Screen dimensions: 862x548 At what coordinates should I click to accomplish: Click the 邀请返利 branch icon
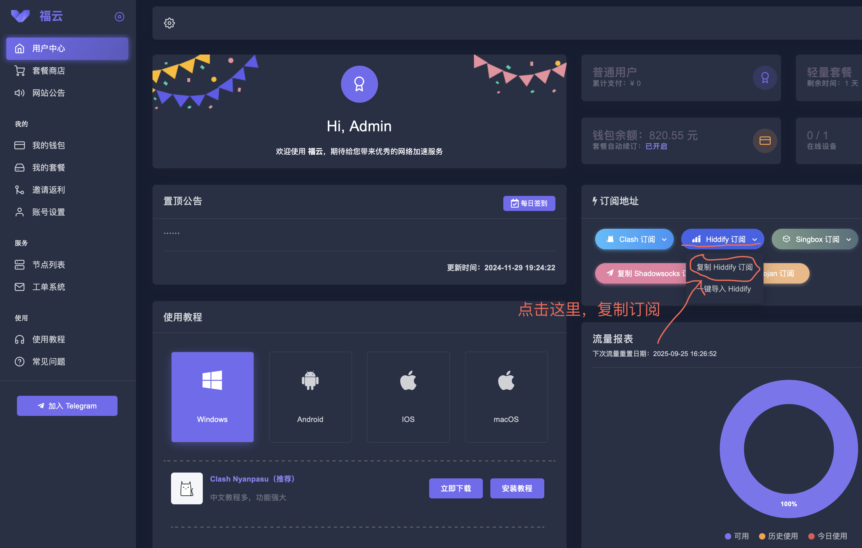click(20, 190)
